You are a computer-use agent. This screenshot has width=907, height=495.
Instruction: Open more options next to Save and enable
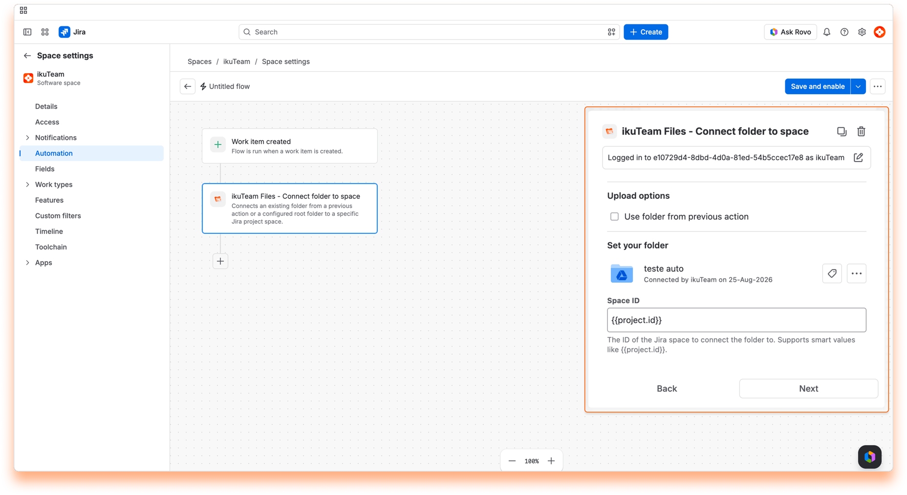[x=878, y=86]
